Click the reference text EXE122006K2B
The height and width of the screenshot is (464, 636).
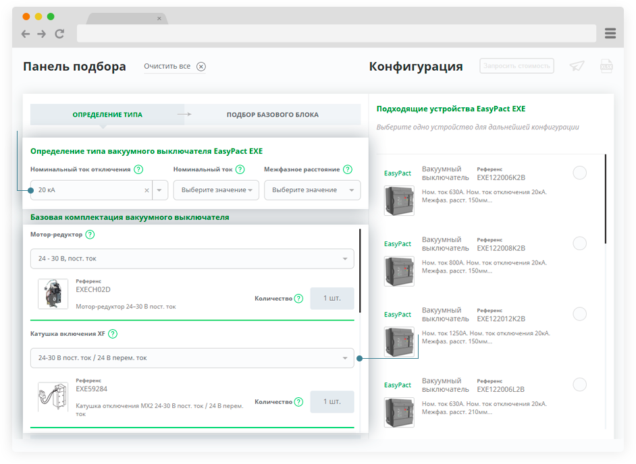(x=501, y=177)
